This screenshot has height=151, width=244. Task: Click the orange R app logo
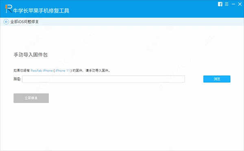click(x=9, y=9)
